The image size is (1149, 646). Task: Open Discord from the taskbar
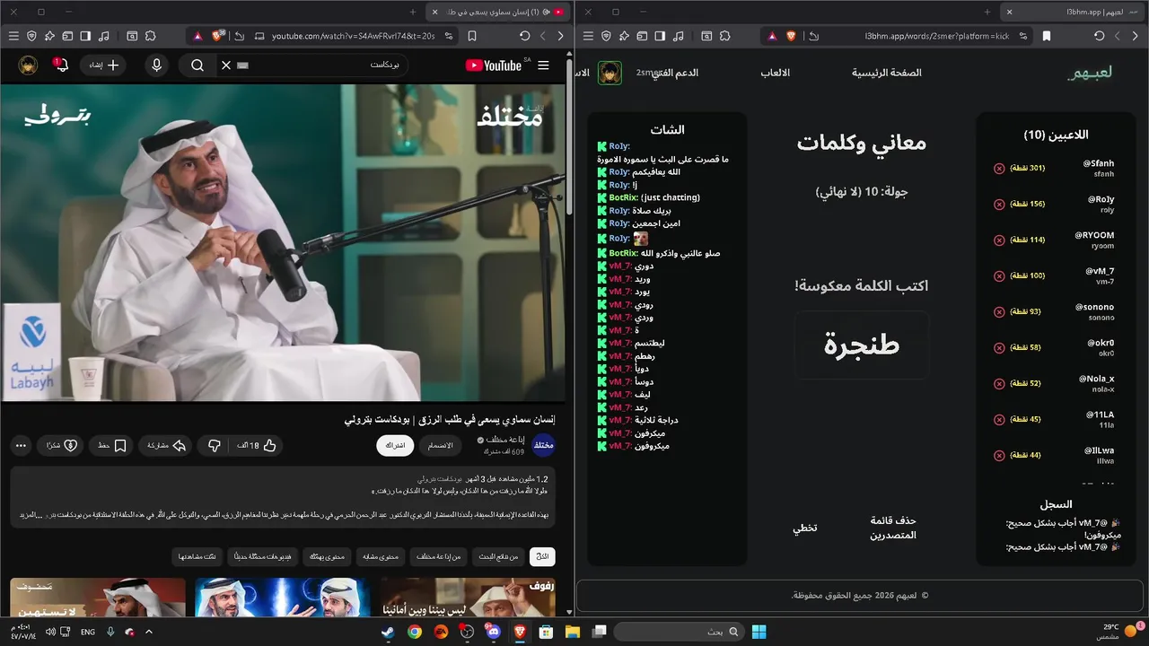tap(494, 632)
